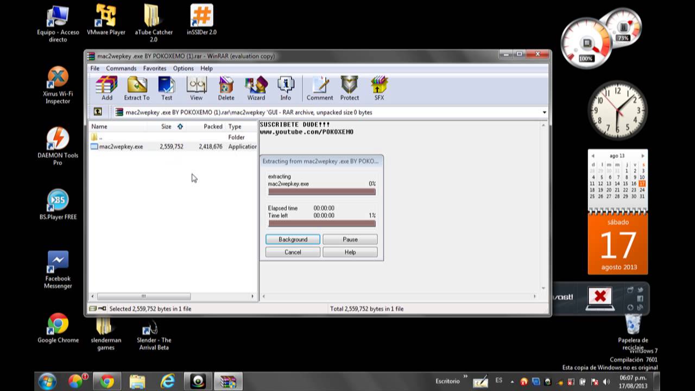Select the BS.Player FREE desktop icon

pos(58,204)
